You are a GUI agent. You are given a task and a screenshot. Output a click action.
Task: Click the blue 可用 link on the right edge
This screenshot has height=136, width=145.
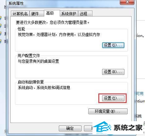140,93
